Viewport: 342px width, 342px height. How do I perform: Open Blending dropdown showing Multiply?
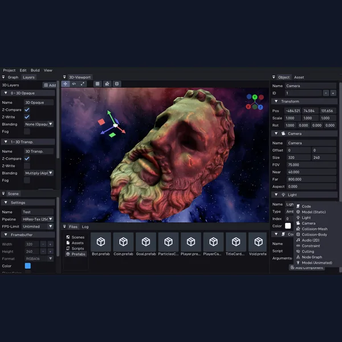39,173
